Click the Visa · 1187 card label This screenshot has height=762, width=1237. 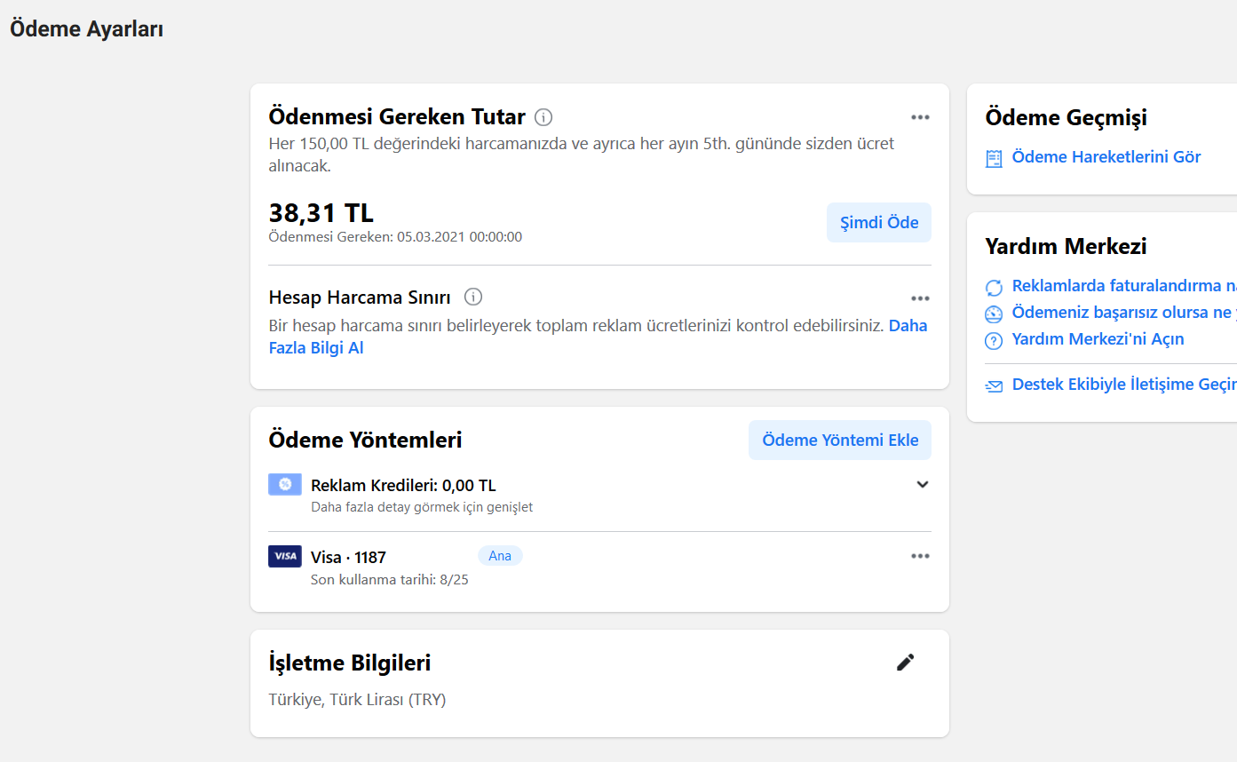click(x=348, y=558)
